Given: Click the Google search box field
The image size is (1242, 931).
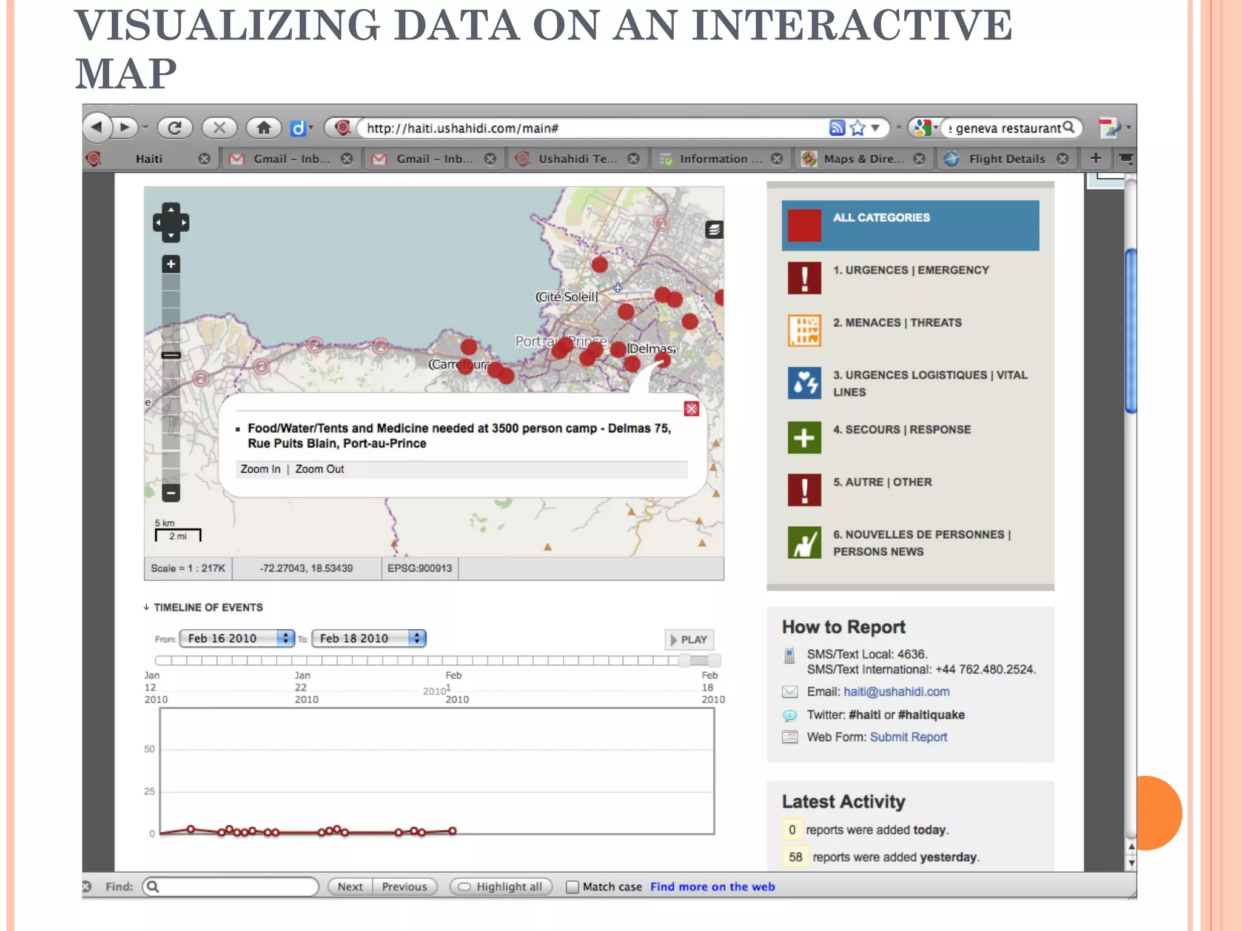Looking at the screenshot, I should (x=1004, y=128).
